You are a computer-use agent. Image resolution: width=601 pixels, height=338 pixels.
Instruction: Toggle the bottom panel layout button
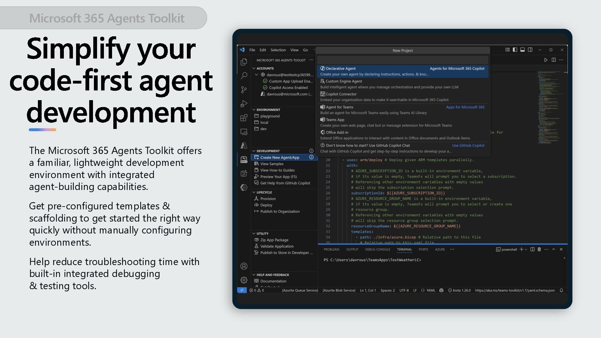point(522,50)
